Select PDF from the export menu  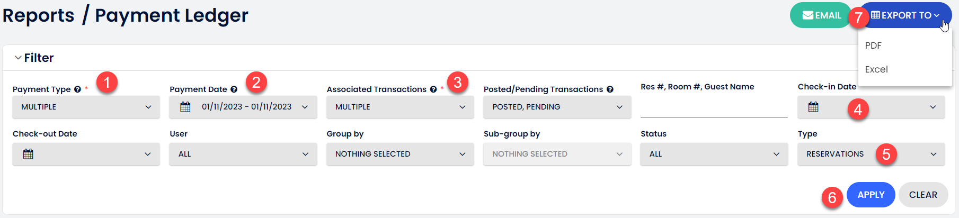point(873,46)
